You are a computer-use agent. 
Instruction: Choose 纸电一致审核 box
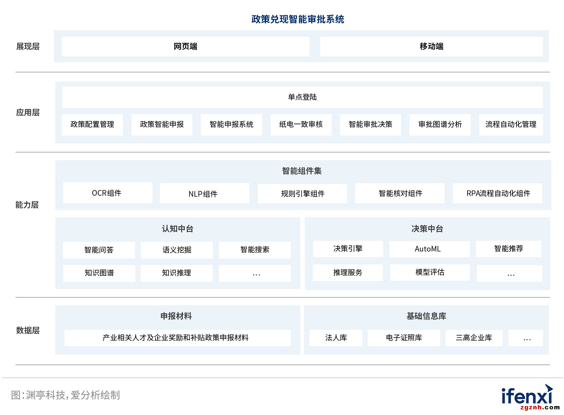pos(301,125)
